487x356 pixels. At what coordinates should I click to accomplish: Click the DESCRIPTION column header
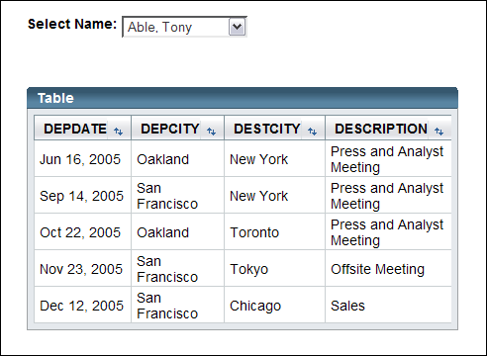[388, 128]
